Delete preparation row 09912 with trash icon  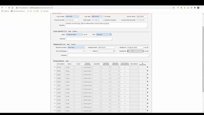(148, 81)
